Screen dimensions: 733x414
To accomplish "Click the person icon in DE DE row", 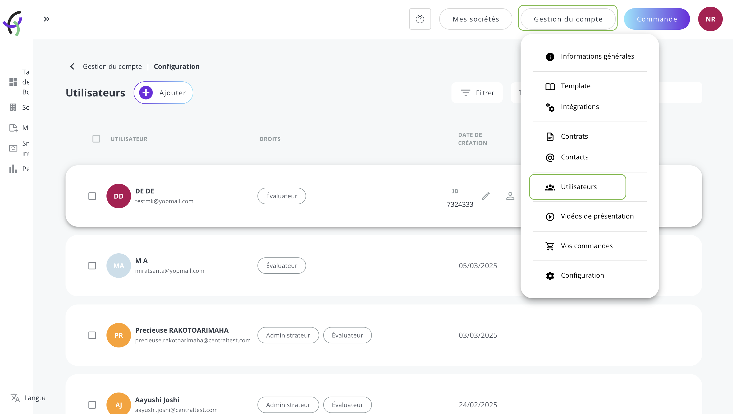I will (510, 196).
